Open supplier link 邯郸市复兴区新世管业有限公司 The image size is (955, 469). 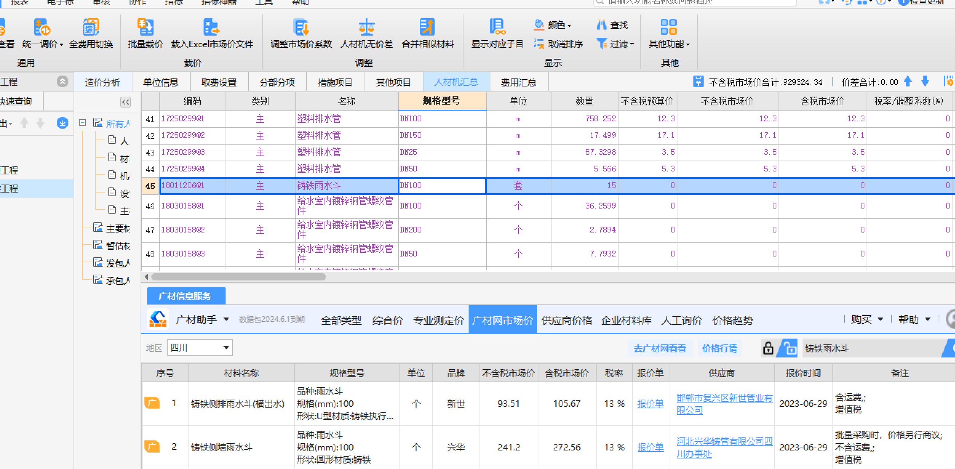click(x=724, y=404)
